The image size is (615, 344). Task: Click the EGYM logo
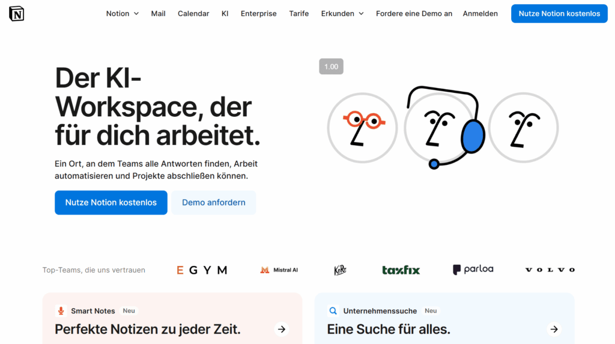pos(202,270)
